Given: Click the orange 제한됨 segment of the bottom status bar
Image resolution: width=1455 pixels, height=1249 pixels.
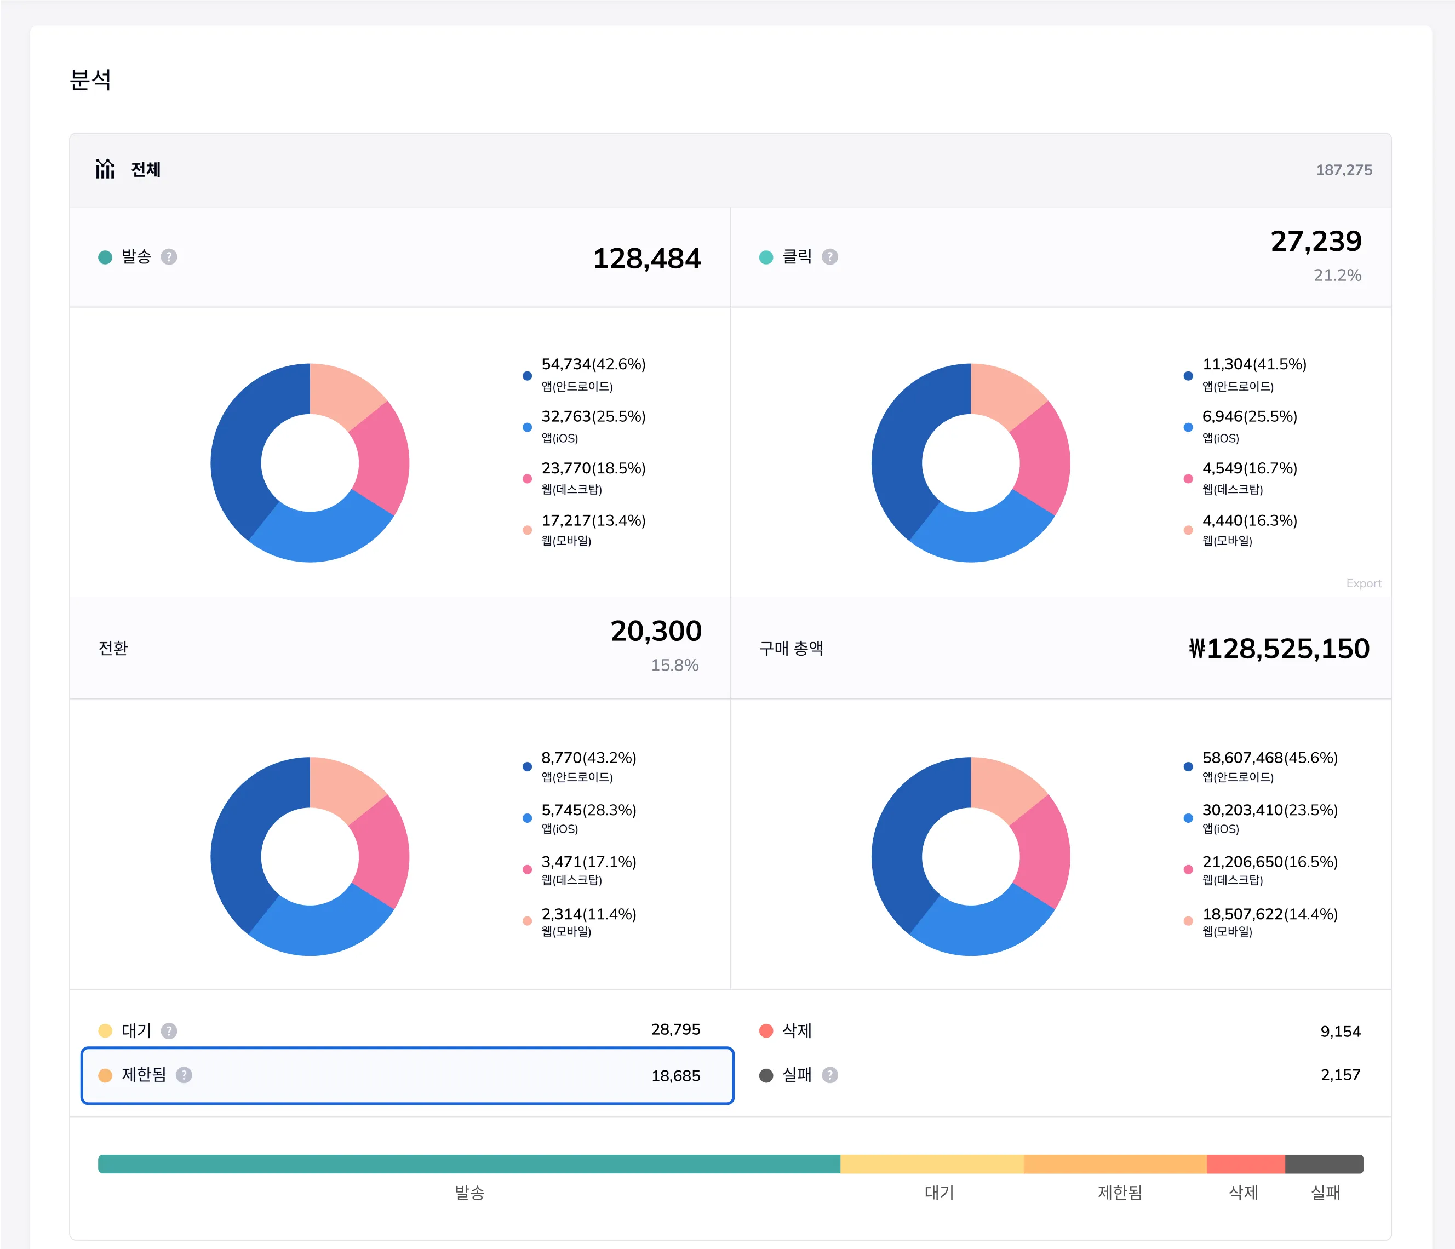Looking at the screenshot, I should 1115,1164.
